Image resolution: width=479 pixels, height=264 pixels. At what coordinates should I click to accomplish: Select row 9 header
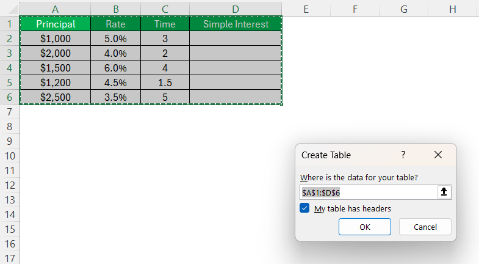click(x=10, y=141)
